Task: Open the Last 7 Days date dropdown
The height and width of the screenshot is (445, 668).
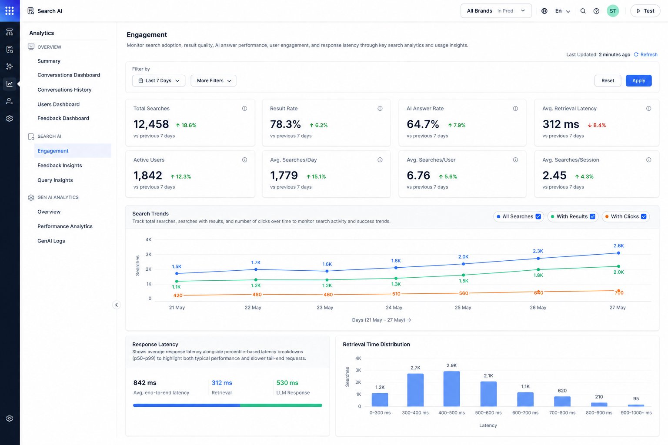Action: point(159,81)
